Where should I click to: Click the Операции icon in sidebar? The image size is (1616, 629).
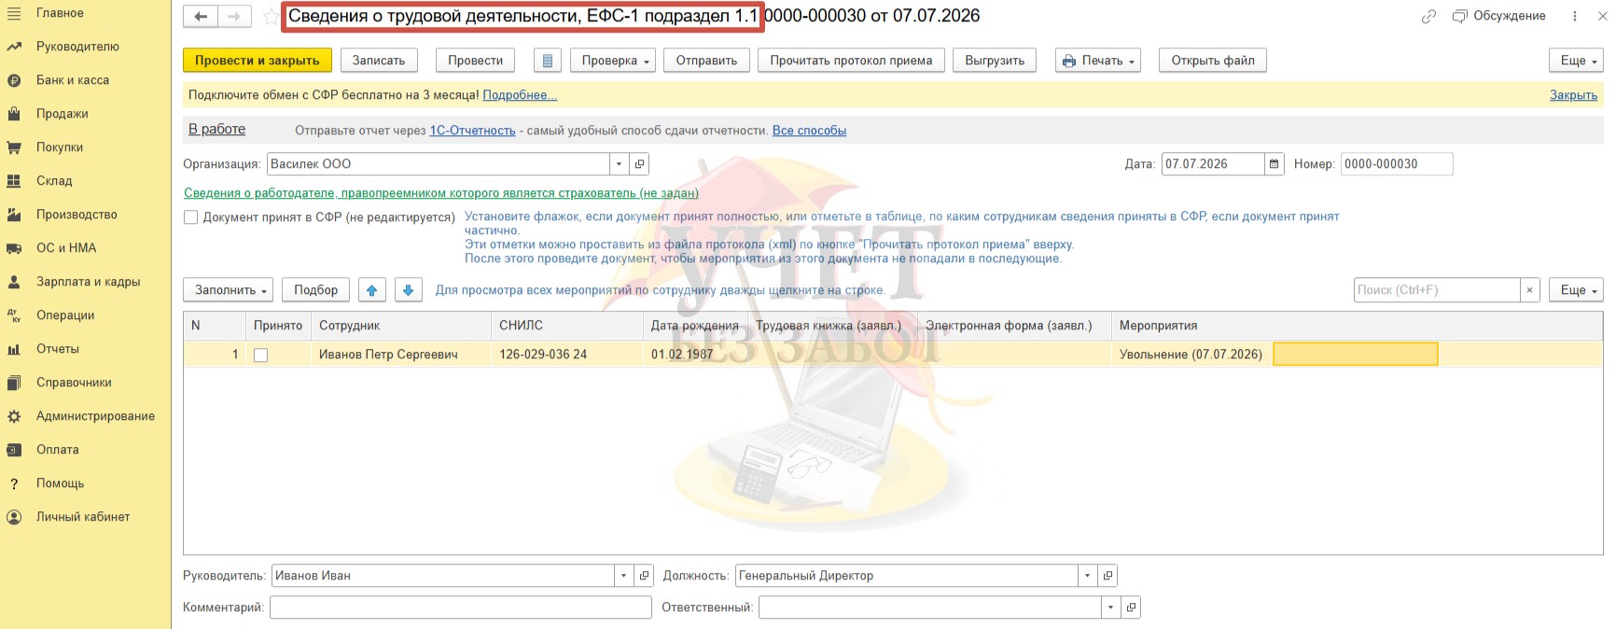coord(14,315)
